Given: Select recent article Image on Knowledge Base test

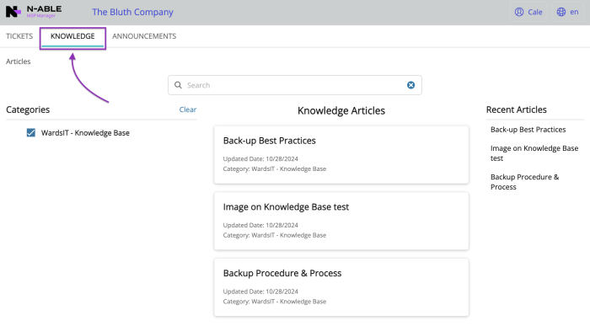Looking at the screenshot, I should pyautogui.click(x=534, y=153).
